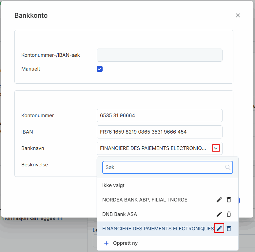
Task: Click the IBAN input field
Action: tap(159, 132)
